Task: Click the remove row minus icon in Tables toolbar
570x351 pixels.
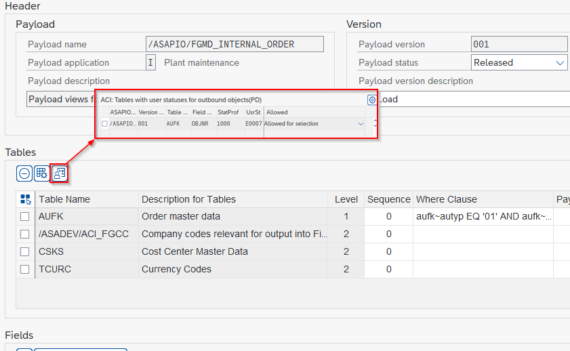Action: click(24, 173)
